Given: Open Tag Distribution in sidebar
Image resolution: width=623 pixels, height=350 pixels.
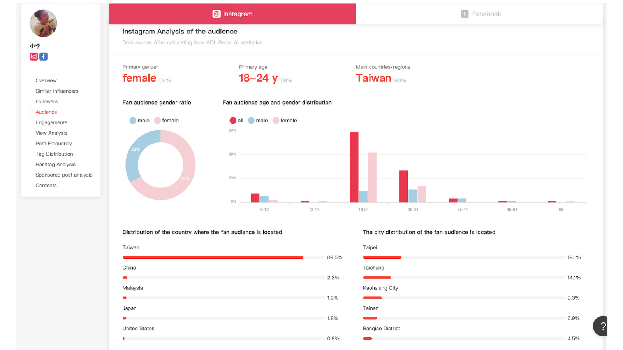Looking at the screenshot, I should (x=54, y=154).
